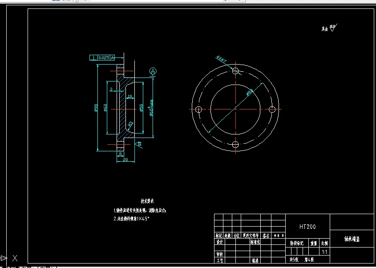Click the 标准化 title block cell
The width and height of the screenshot is (376, 268).
(x=255, y=242)
